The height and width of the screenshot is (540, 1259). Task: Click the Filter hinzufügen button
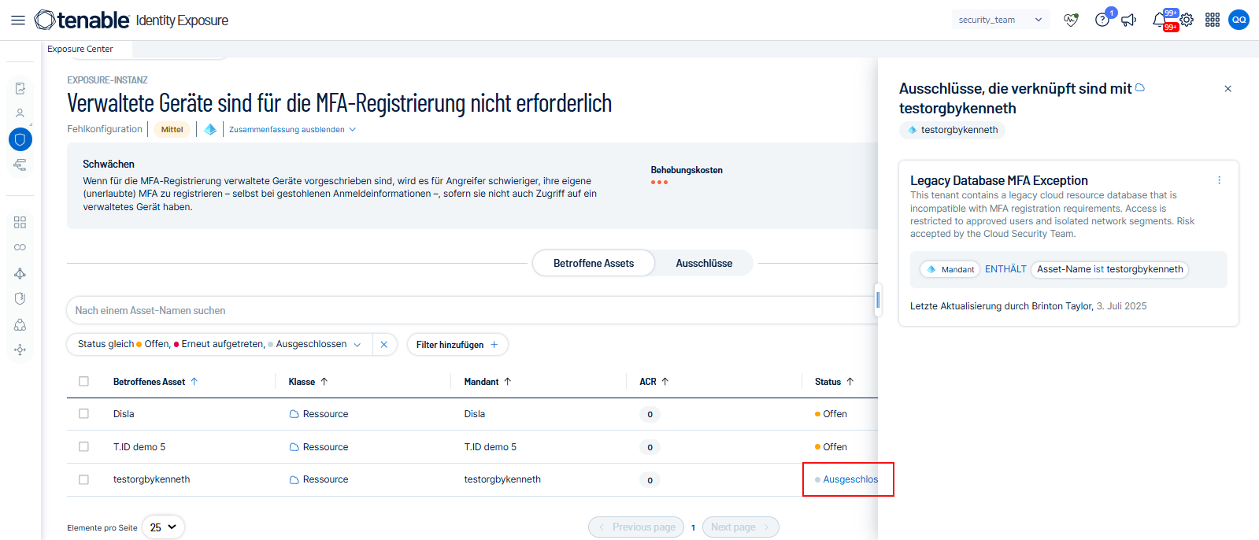(457, 345)
